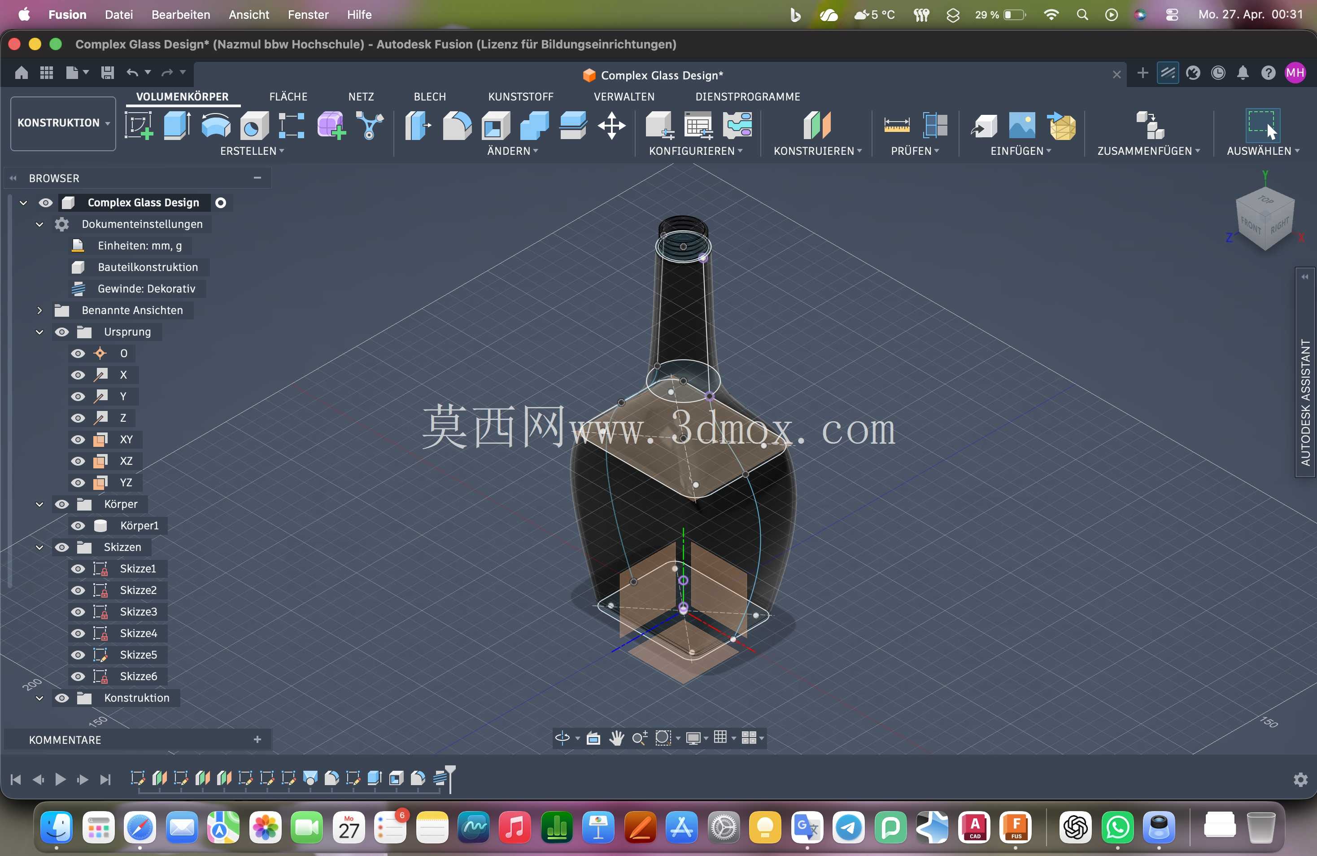This screenshot has width=1317, height=856.
Task: Hide Körper1 using its eye icon
Action: (x=78, y=526)
